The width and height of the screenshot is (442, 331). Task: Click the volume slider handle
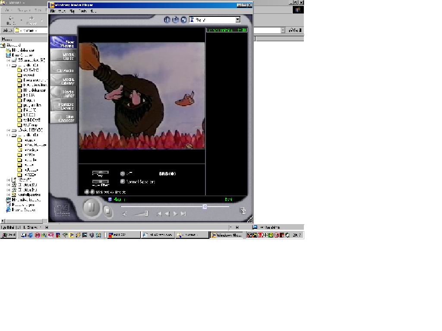pyautogui.click(x=146, y=214)
